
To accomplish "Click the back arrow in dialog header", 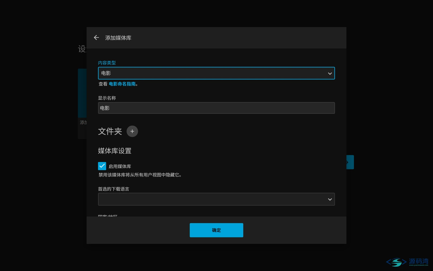I will [x=96, y=38].
